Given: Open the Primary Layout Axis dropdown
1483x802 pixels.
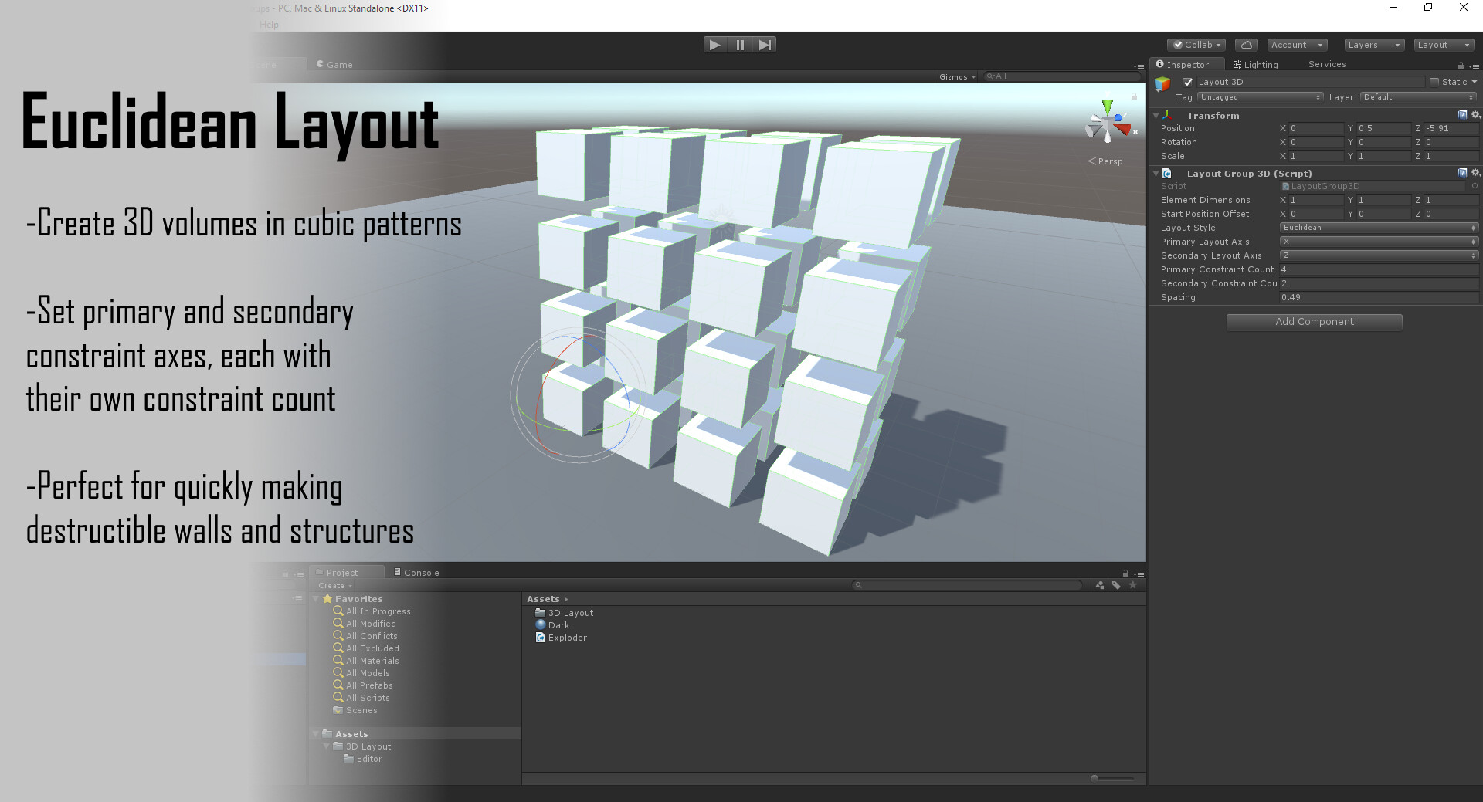Looking at the screenshot, I should pyautogui.click(x=1379, y=242).
